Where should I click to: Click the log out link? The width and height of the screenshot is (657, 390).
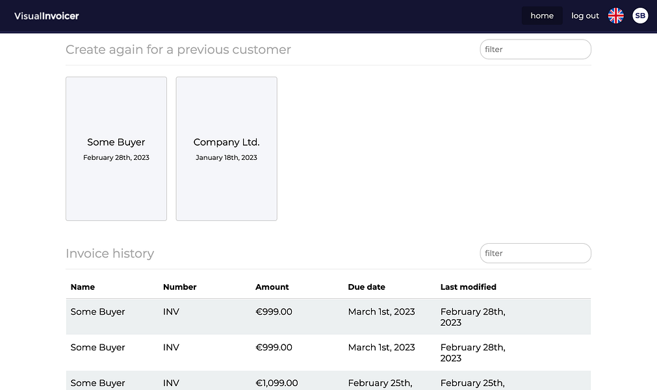(585, 16)
